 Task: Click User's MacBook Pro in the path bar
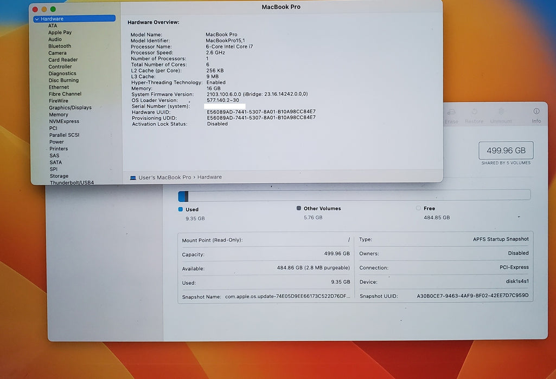pos(165,177)
